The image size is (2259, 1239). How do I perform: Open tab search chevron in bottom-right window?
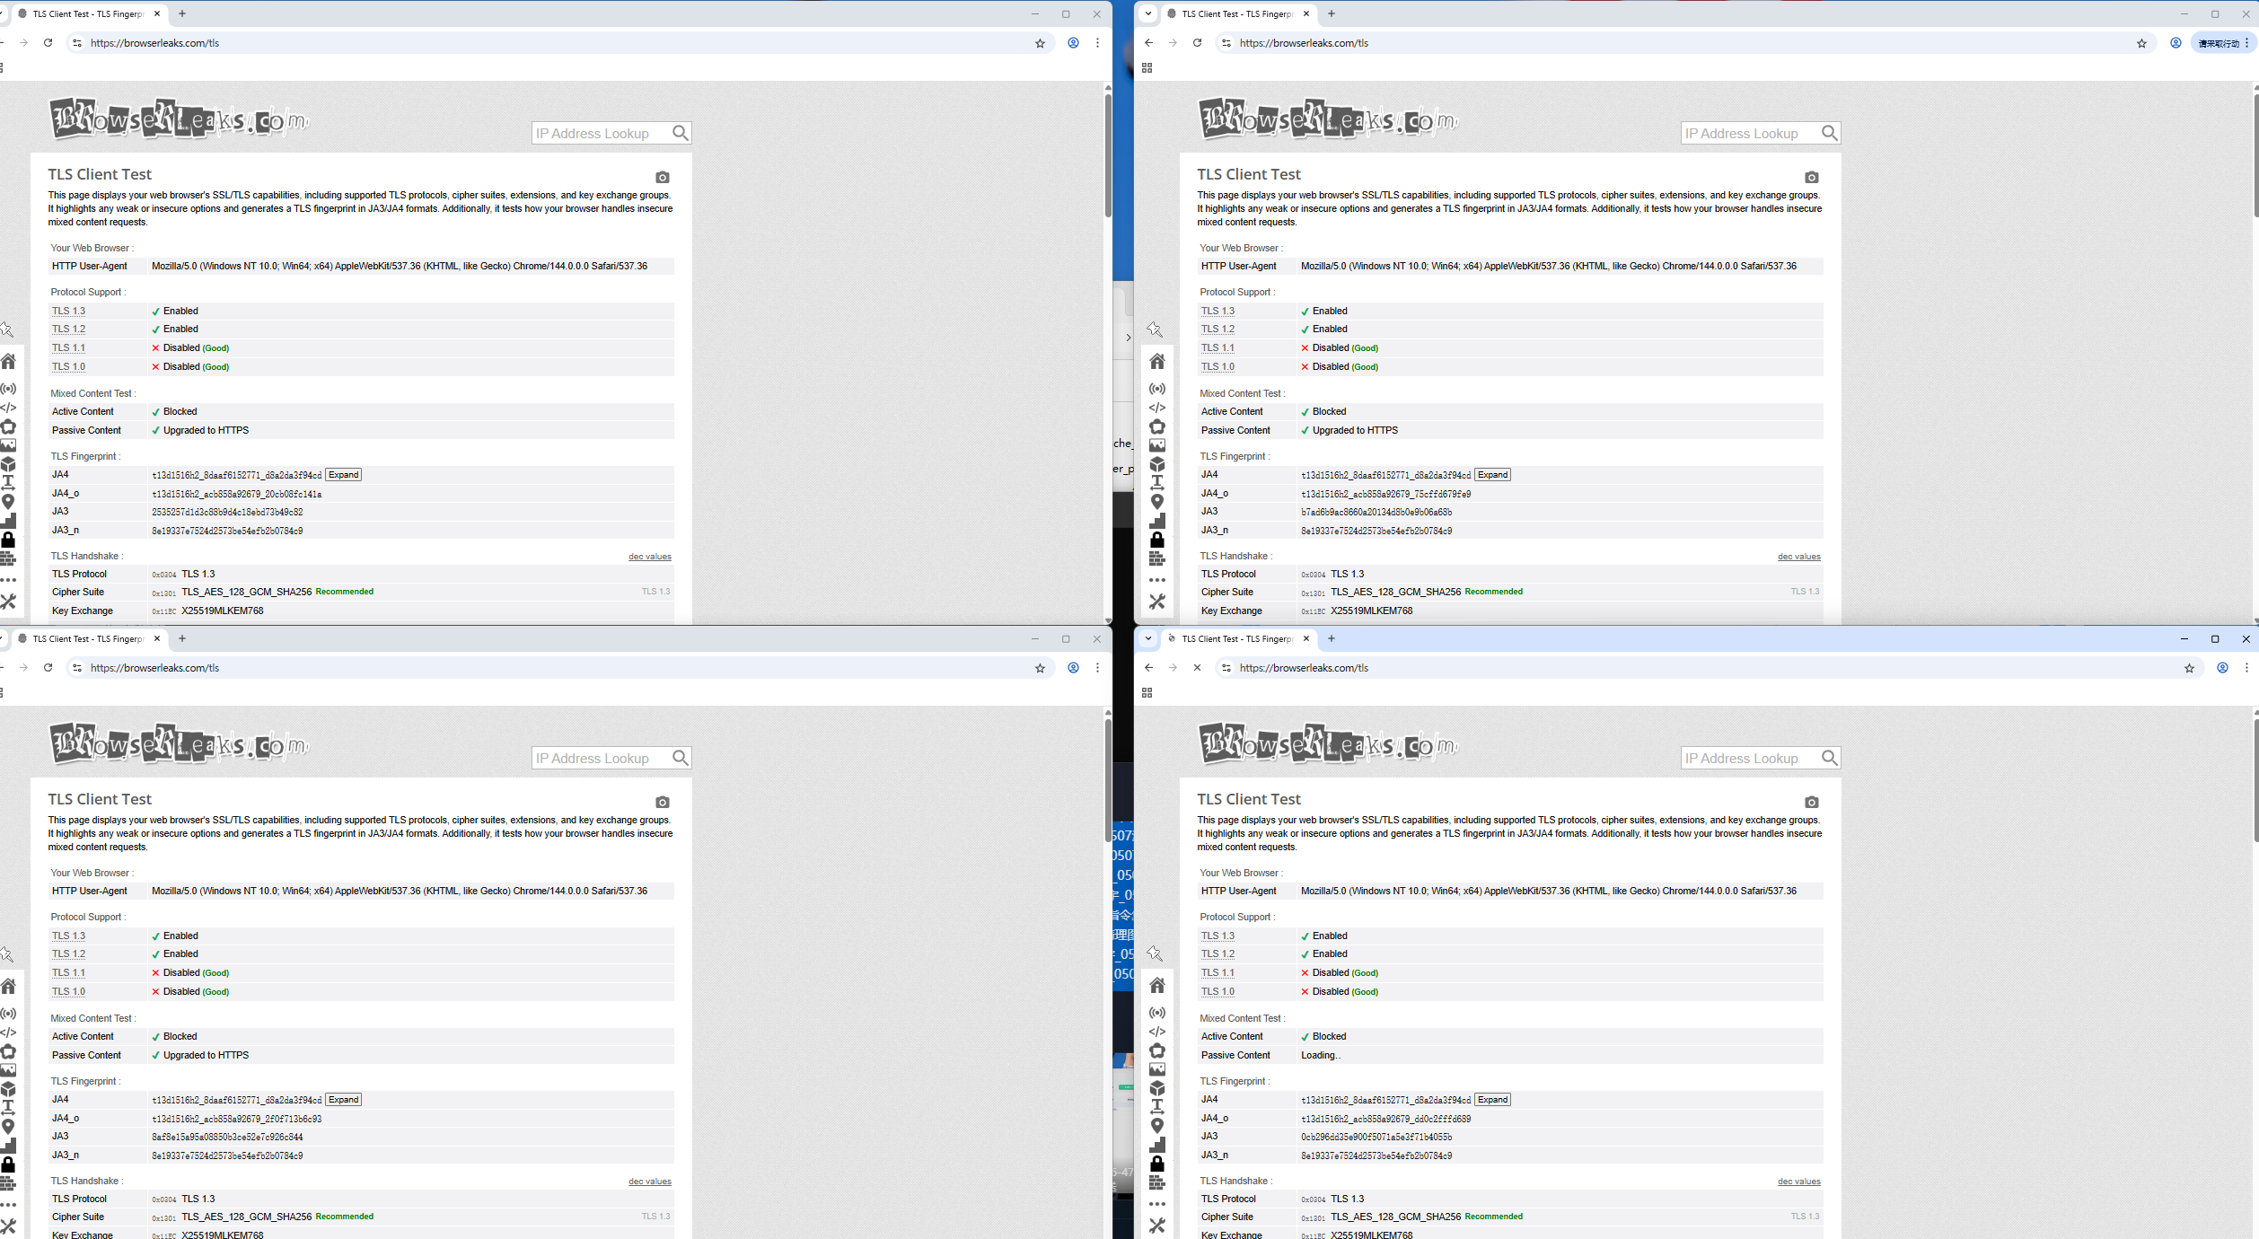click(1148, 638)
